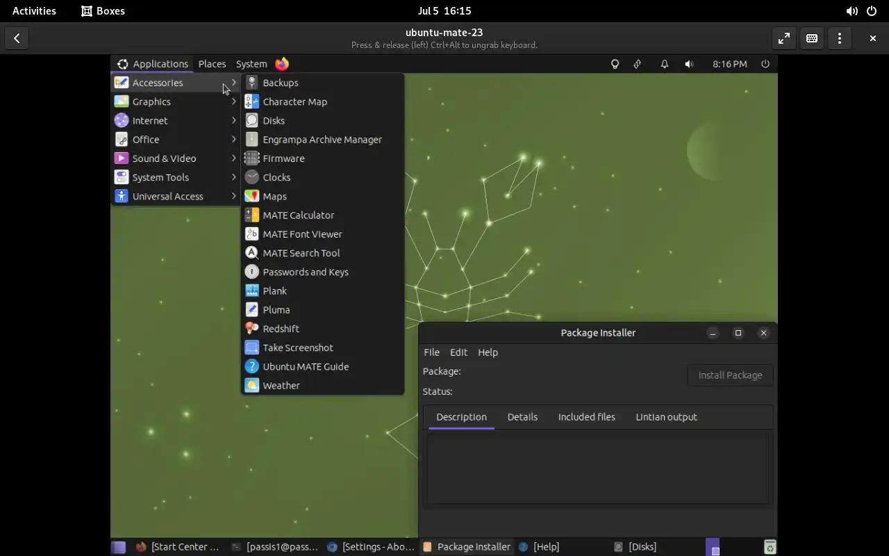889x556 pixels.
Task: Select the Accessories category
Action: pos(176,83)
